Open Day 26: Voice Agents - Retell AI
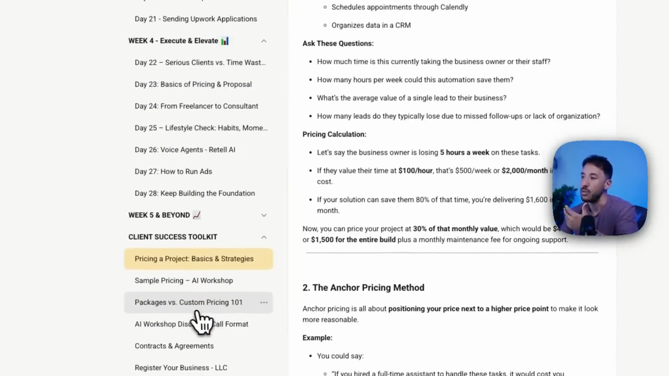Screen dimensions: 669x376 click(x=185, y=150)
